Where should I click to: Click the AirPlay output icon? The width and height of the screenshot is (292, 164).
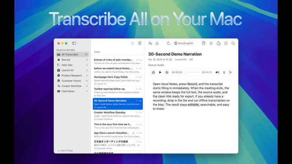coord(224,72)
